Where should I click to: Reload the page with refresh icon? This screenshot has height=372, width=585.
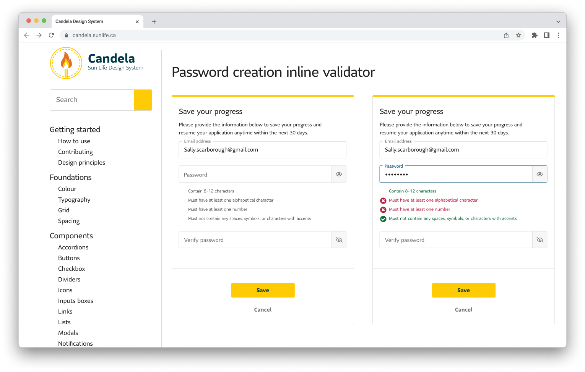click(x=51, y=35)
